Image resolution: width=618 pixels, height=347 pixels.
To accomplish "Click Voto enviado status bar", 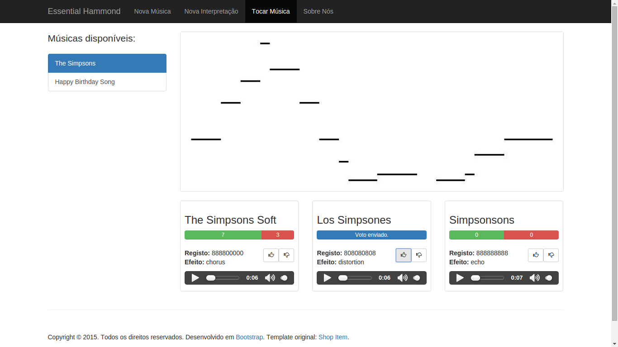I will 371,235.
